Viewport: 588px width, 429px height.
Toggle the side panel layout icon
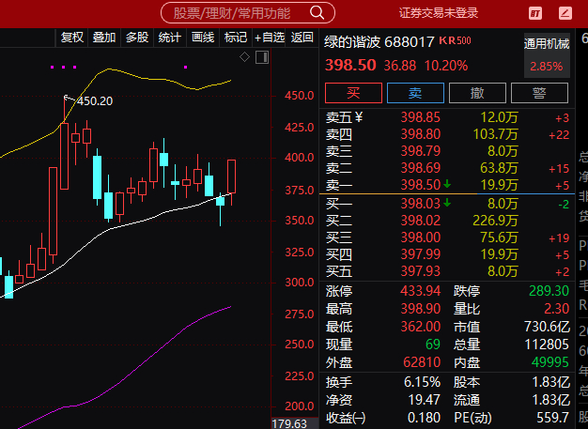262,57
